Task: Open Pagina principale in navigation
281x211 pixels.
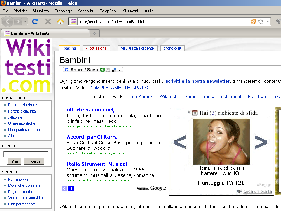Action: (x=22, y=105)
